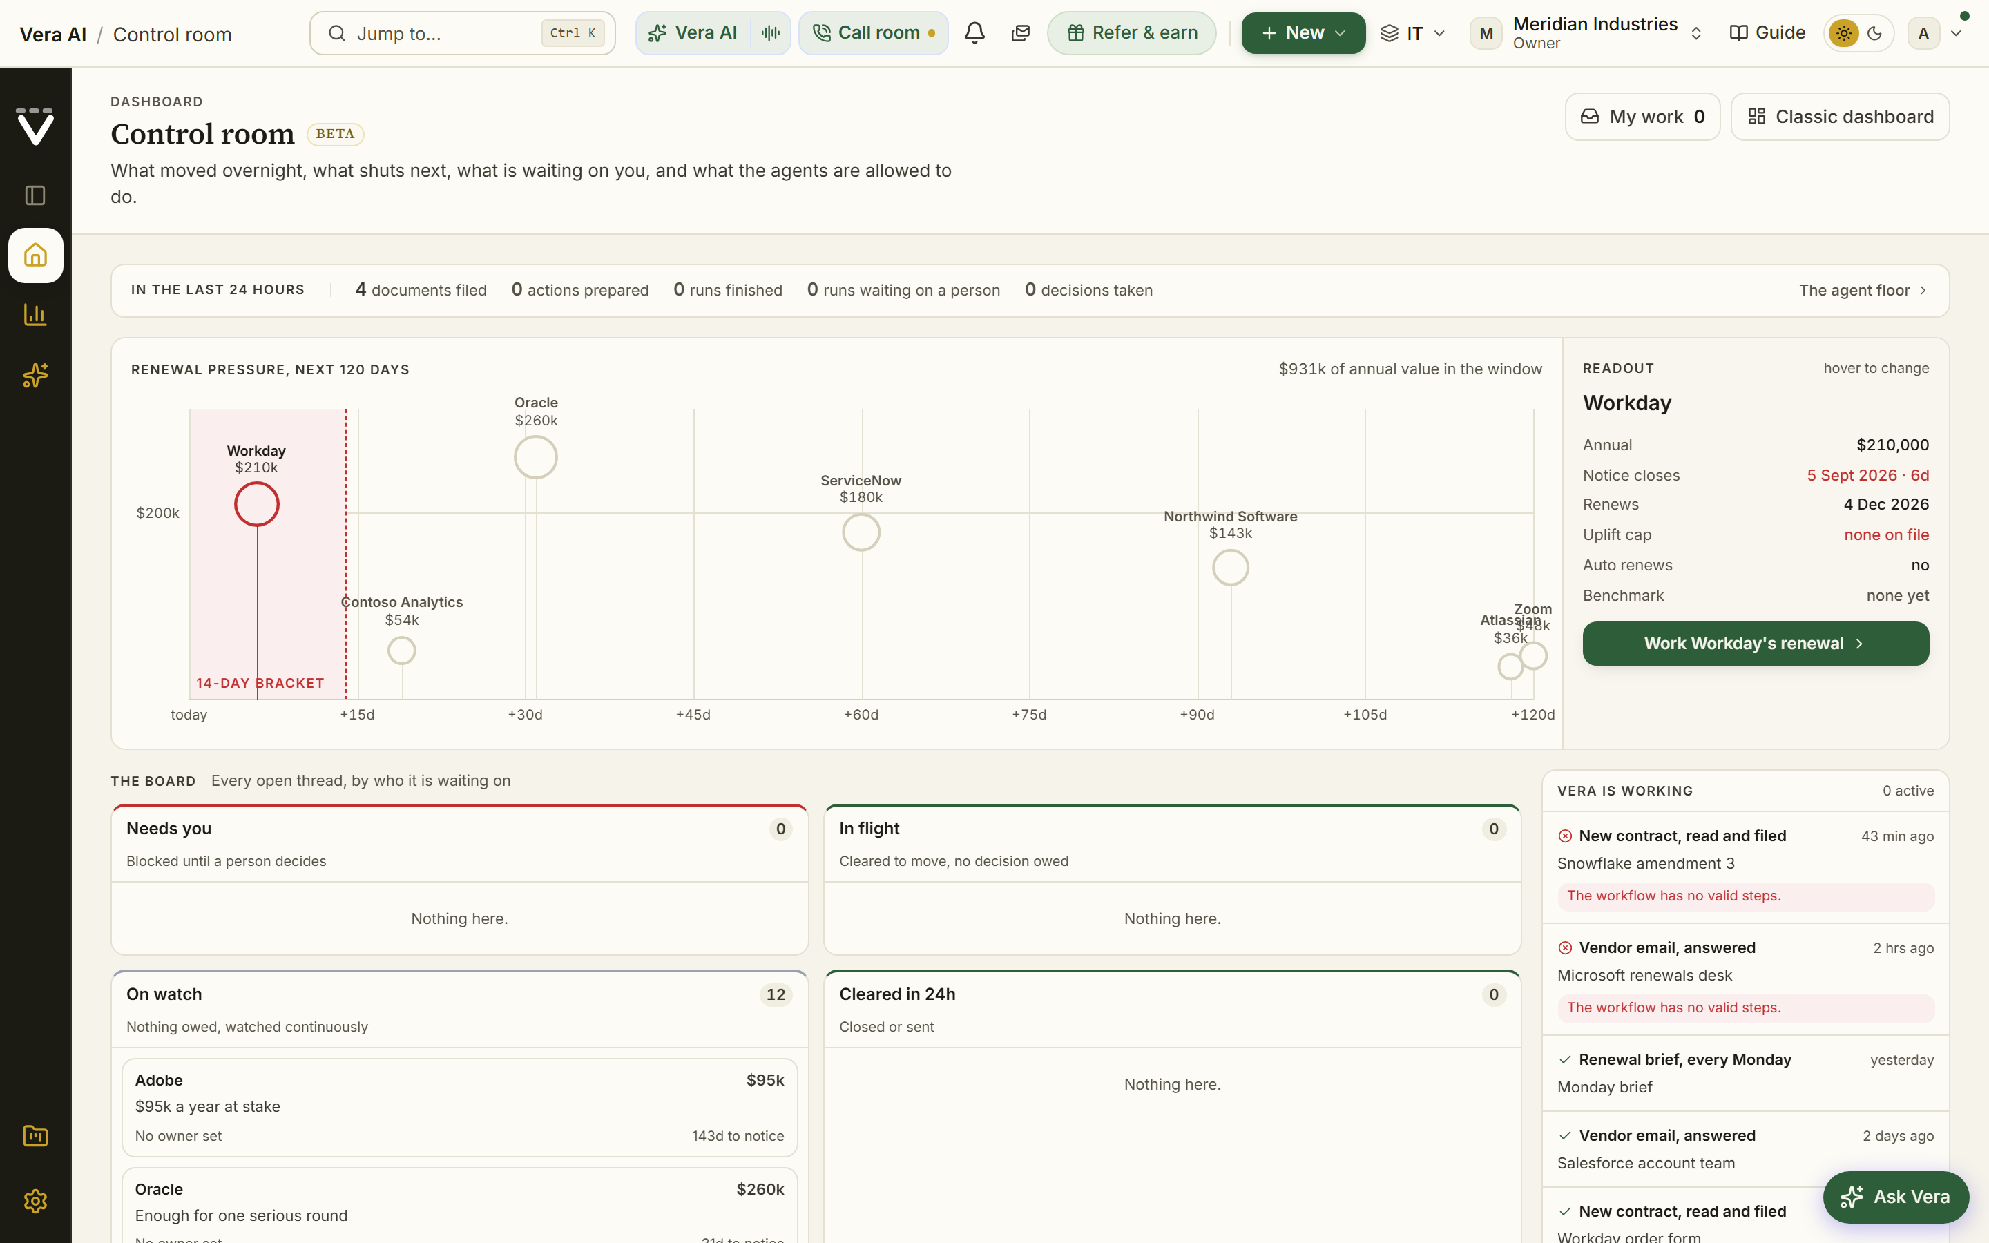Click the Annual $210,000 readout value
Image resolution: width=1989 pixels, height=1243 pixels.
(x=1892, y=445)
